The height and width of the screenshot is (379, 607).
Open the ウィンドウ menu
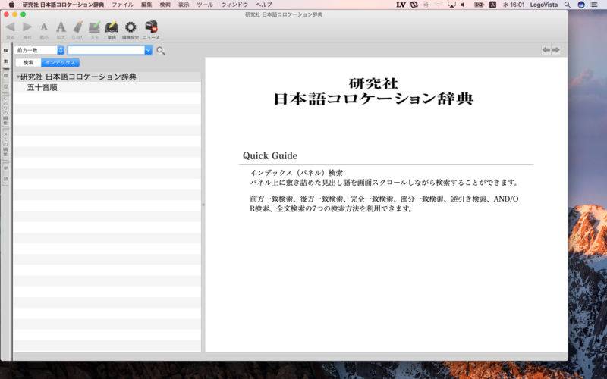(x=234, y=5)
